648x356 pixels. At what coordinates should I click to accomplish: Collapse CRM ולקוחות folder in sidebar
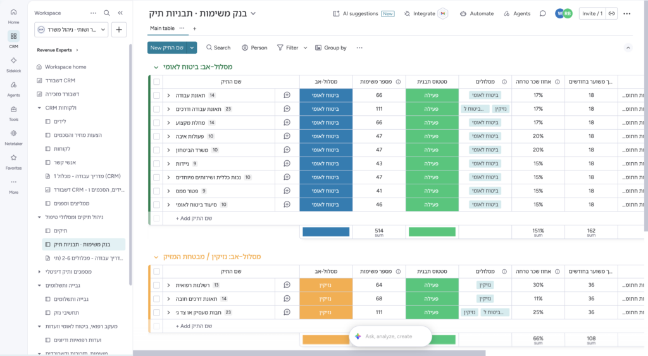tap(39, 108)
